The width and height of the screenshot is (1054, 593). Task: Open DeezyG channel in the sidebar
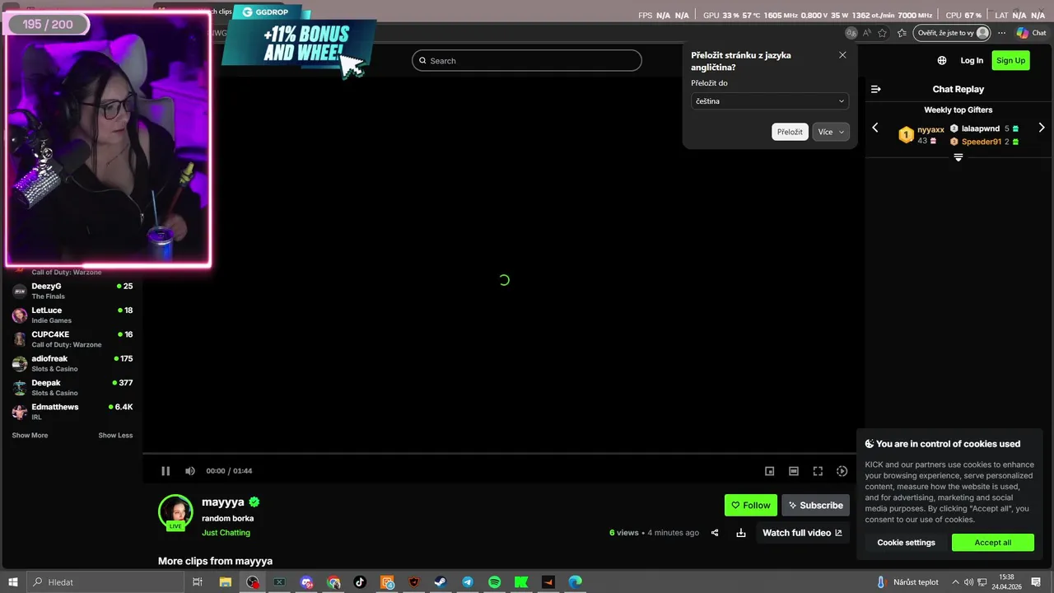(72, 291)
